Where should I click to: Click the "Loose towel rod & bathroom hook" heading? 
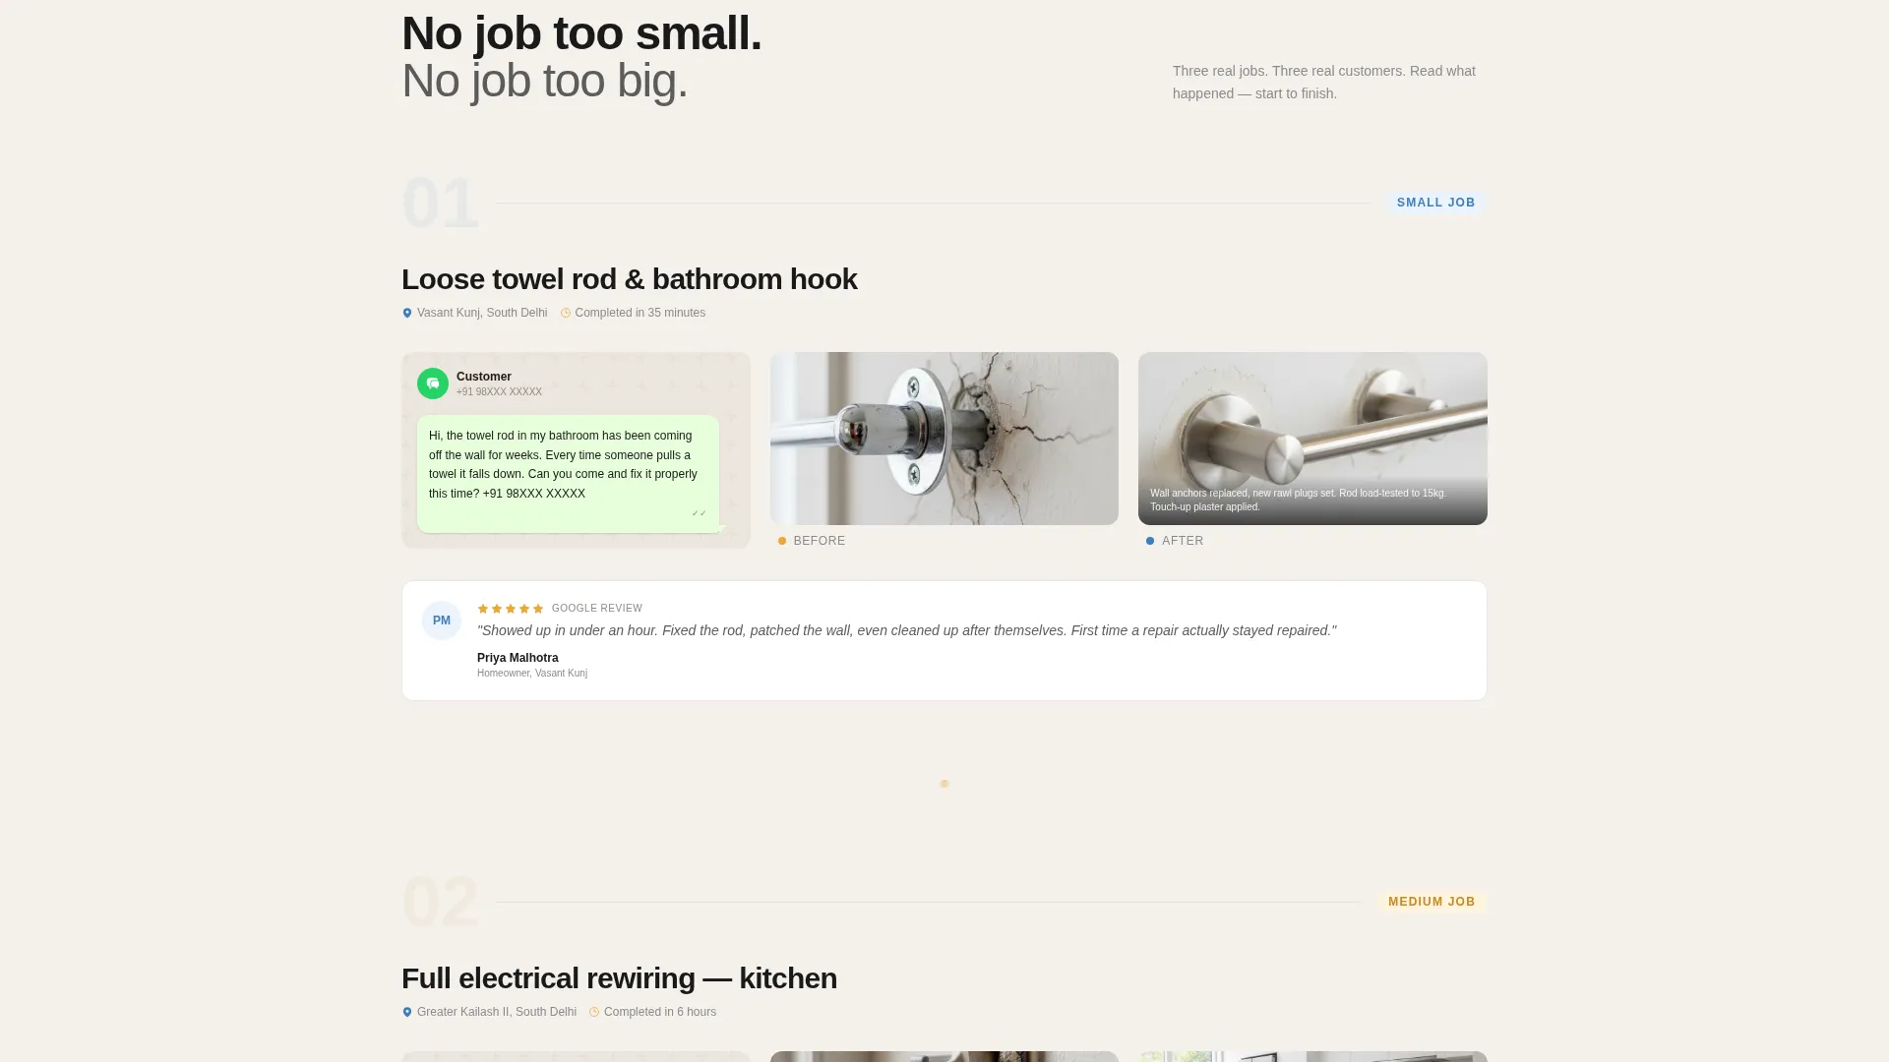(630, 279)
